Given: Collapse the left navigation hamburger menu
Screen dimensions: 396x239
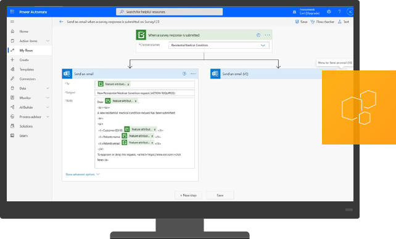Looking at the screenshot, I should [x=12, y=22].
